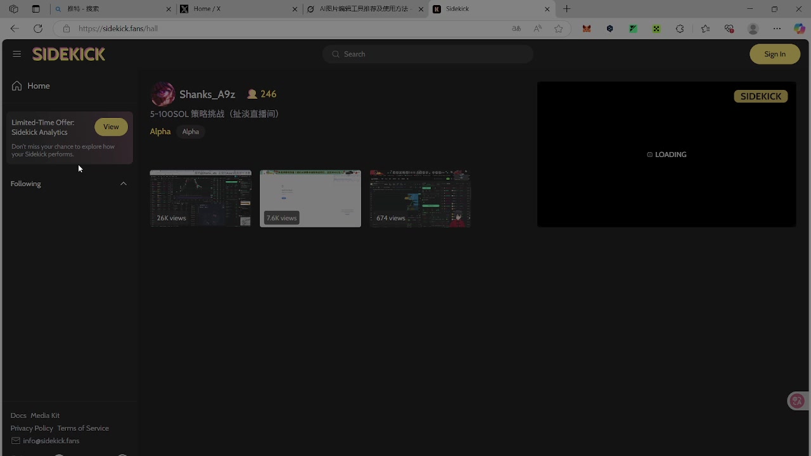Click the translate page icon in address bar
This screenshot has width=811, height=456.
(516, 28)
